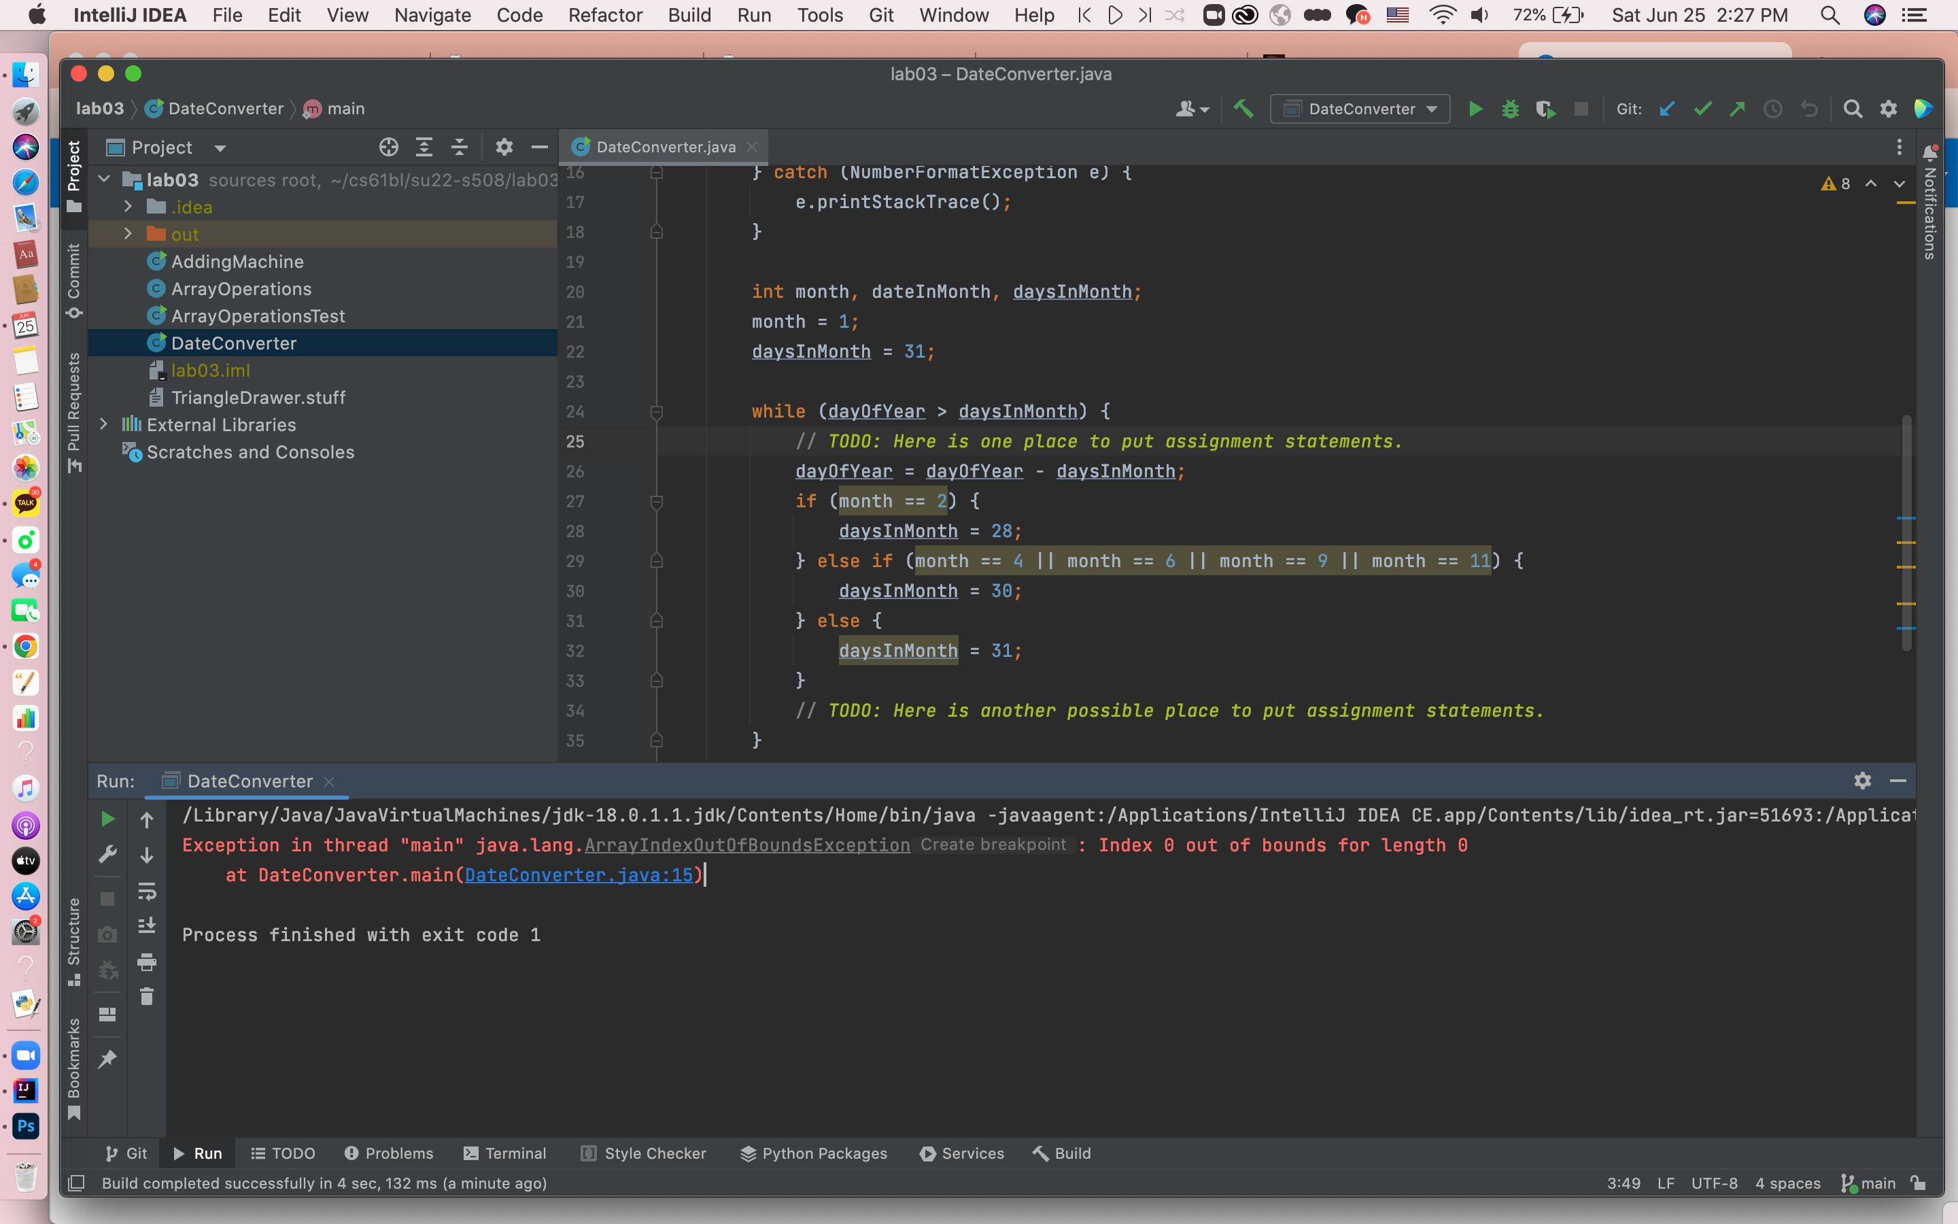Select ArrayOperationsTest in the project tree
Screen dimensions: 1958x1224
(257, 316)
